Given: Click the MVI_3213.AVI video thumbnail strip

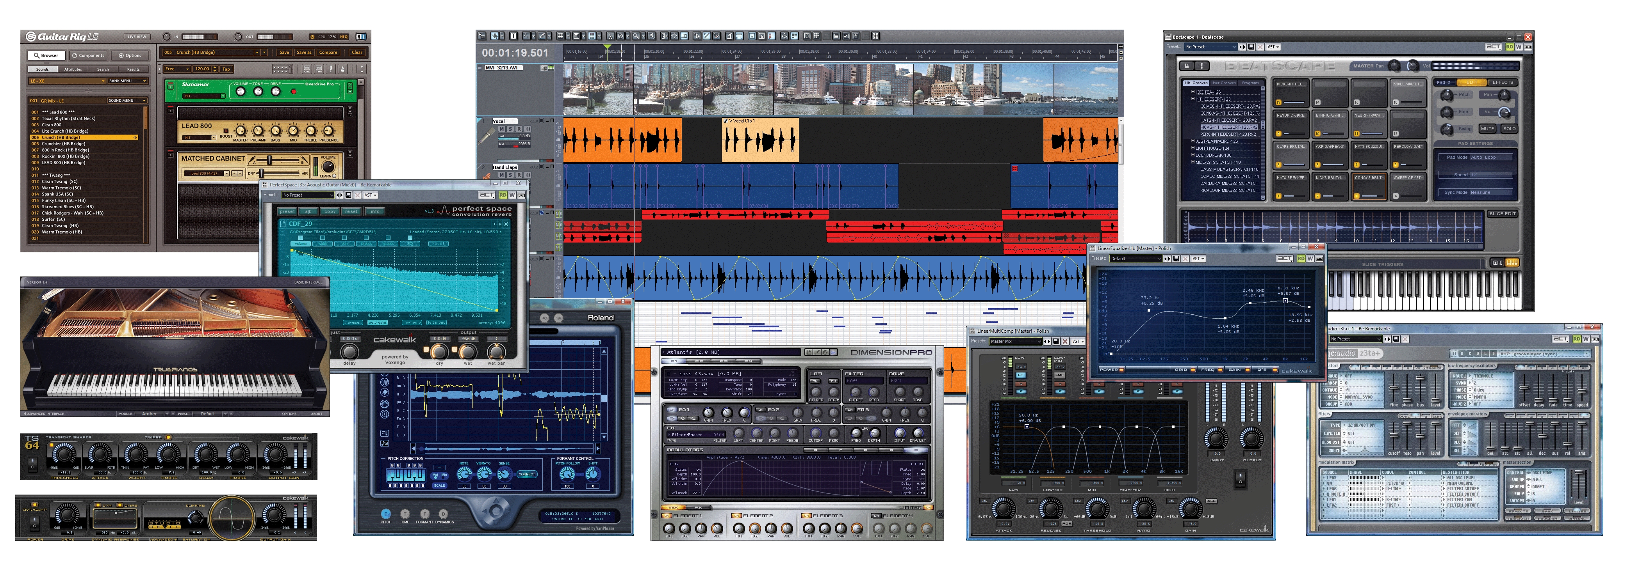Looking at the screenshot, I should tap(840, 89).
